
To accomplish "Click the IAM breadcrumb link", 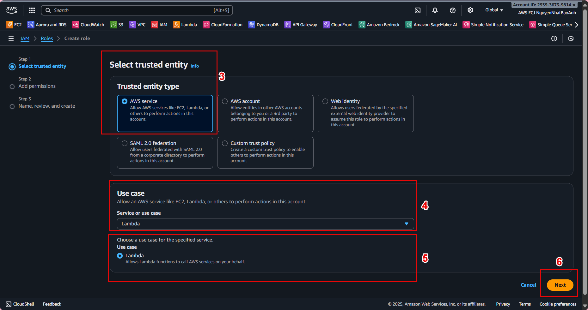I will tap(25, 39).
